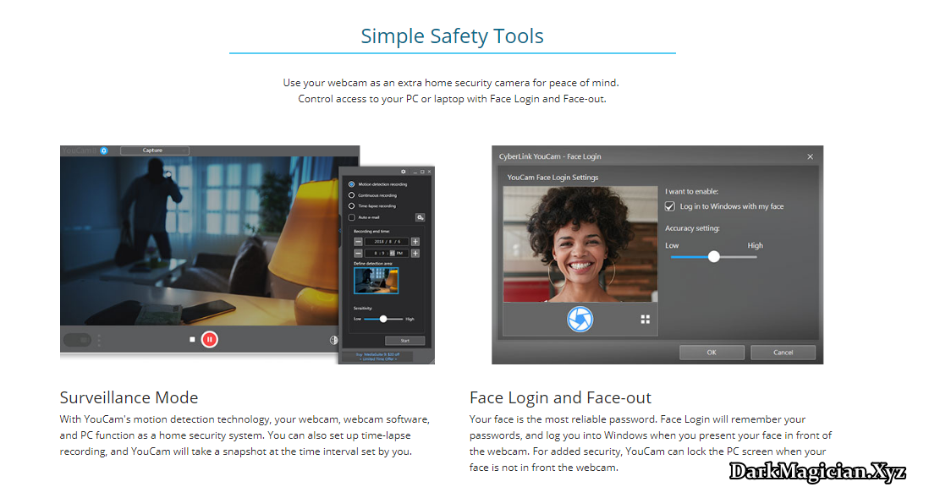Click the half-circle icon at the right of the controls

(x=333, y=340)
